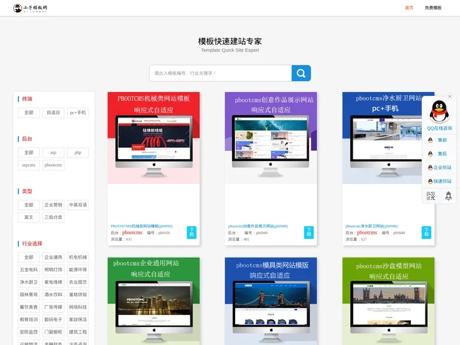The width and height of the screenshot is (460, 345).
Task: Click the magnifier search button
Action: [301, 73]
